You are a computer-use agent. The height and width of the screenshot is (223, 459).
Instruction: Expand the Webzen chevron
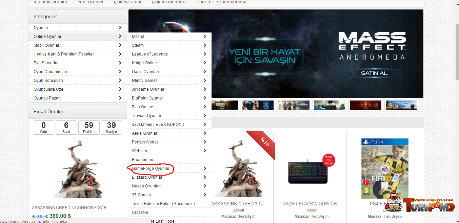point(205,151)
